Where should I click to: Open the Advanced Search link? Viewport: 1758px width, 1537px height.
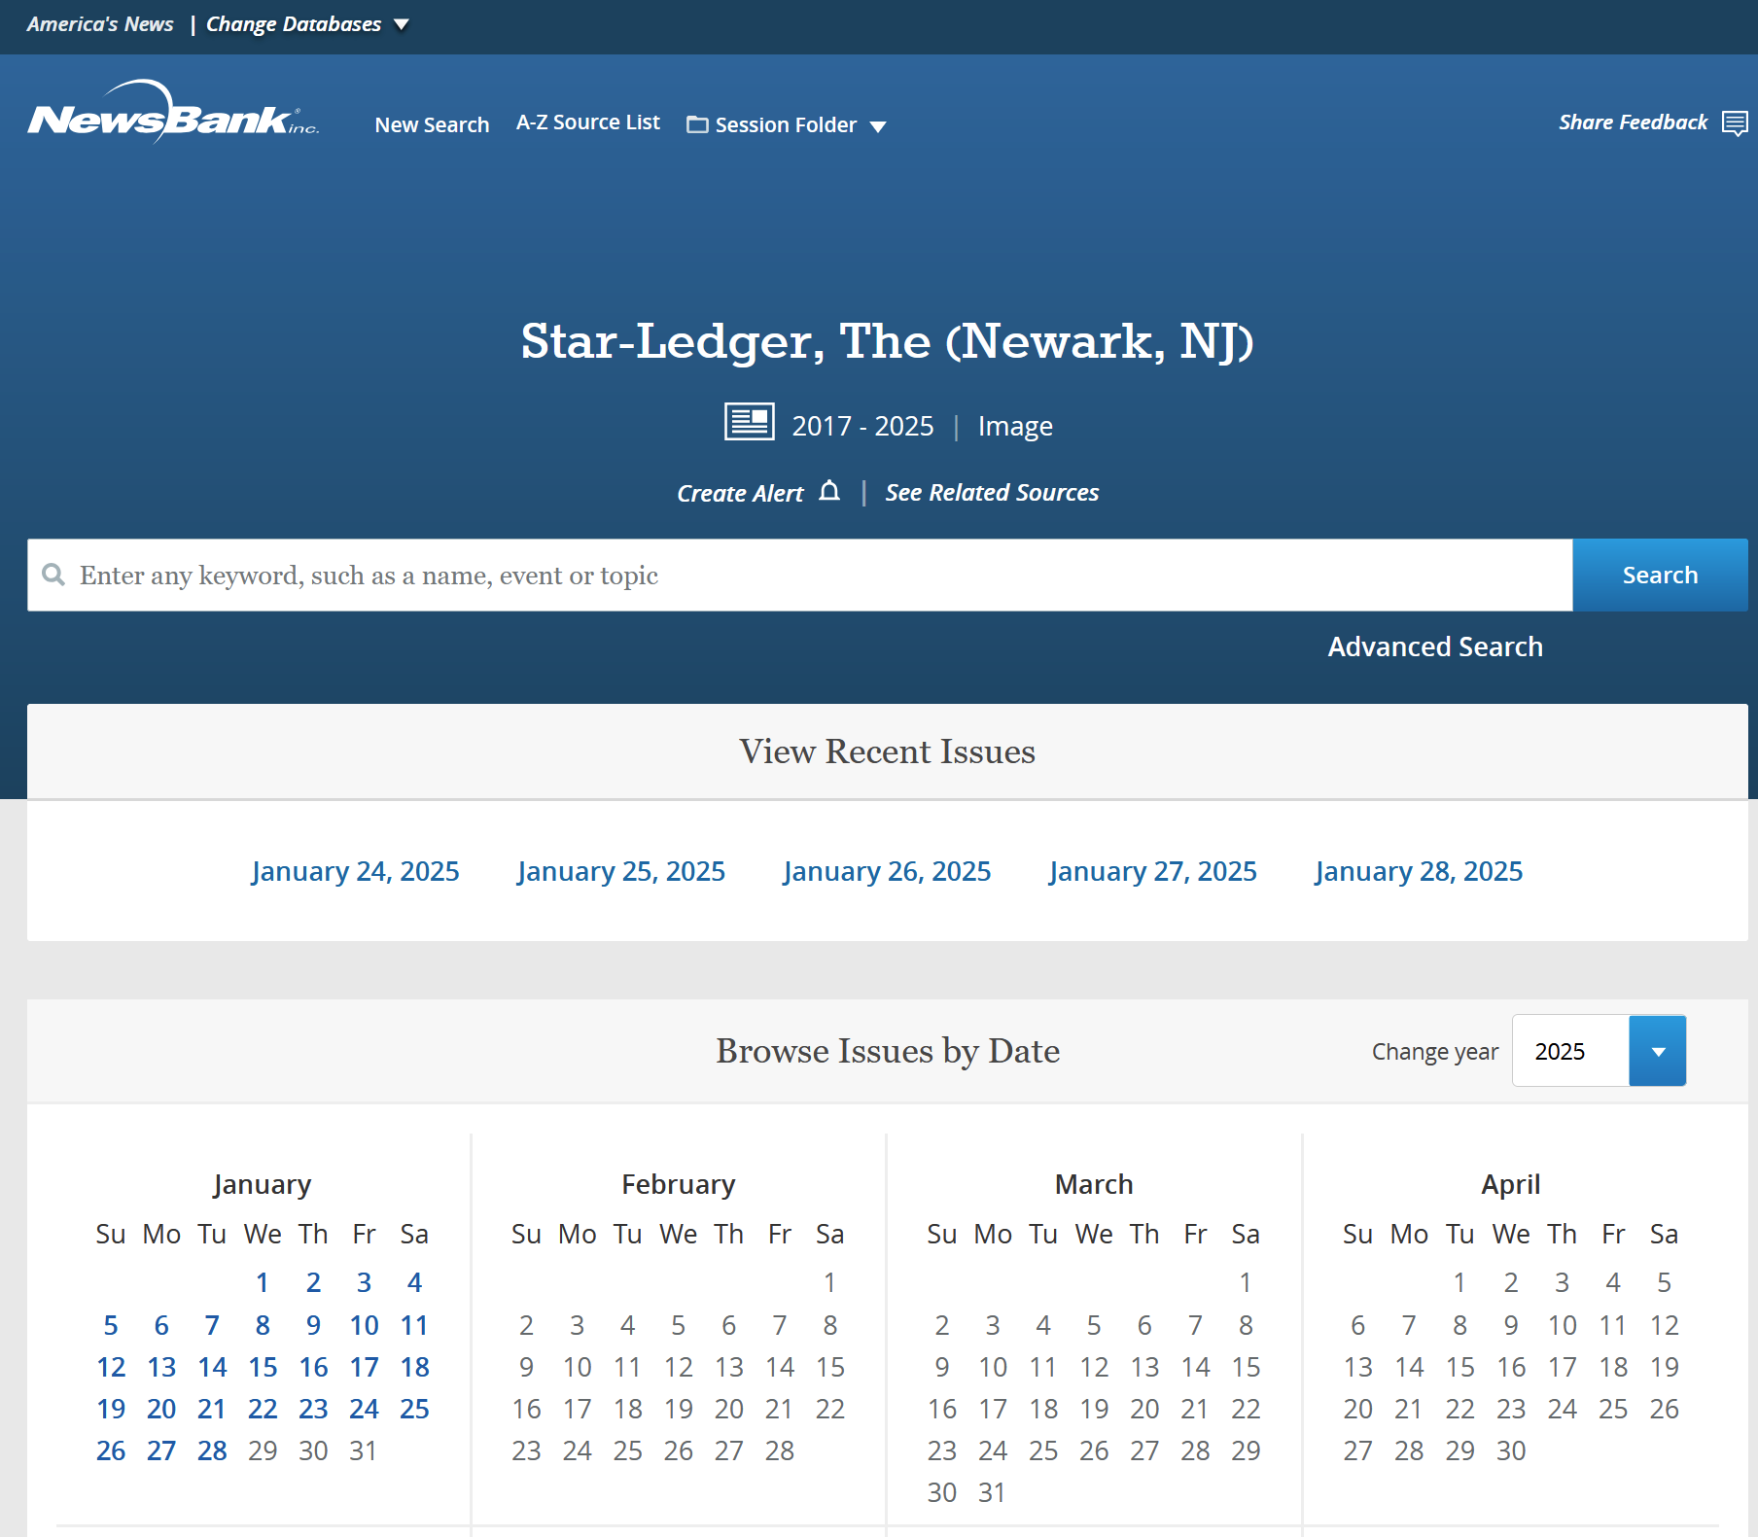(1434, 646)
